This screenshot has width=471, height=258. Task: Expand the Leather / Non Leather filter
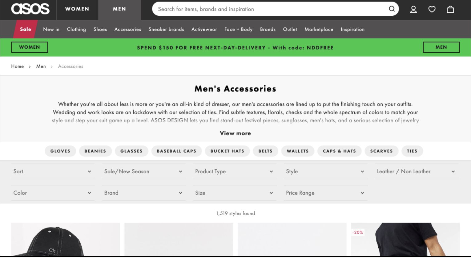click(416, 171)
